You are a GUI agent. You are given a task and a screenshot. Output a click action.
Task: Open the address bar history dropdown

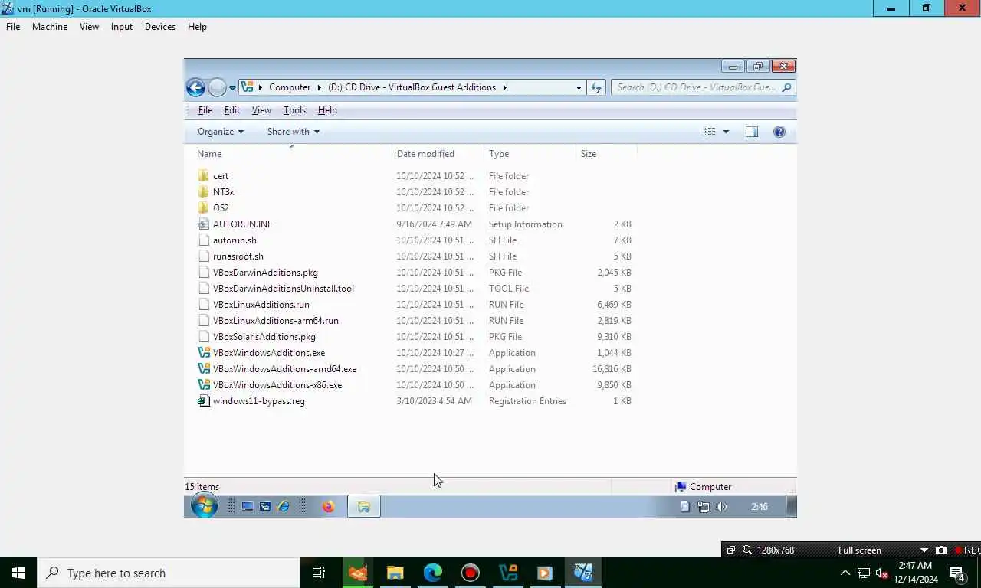[579, 87]
